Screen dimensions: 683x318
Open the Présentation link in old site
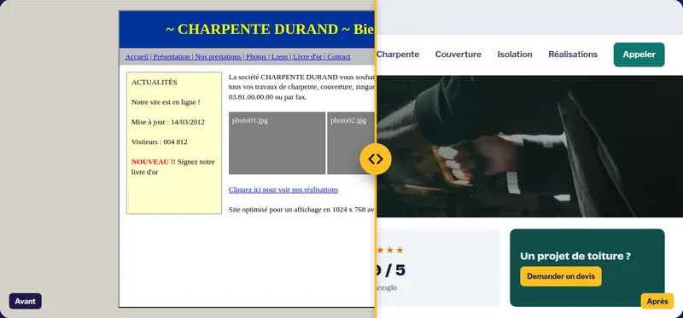(172, 57)
